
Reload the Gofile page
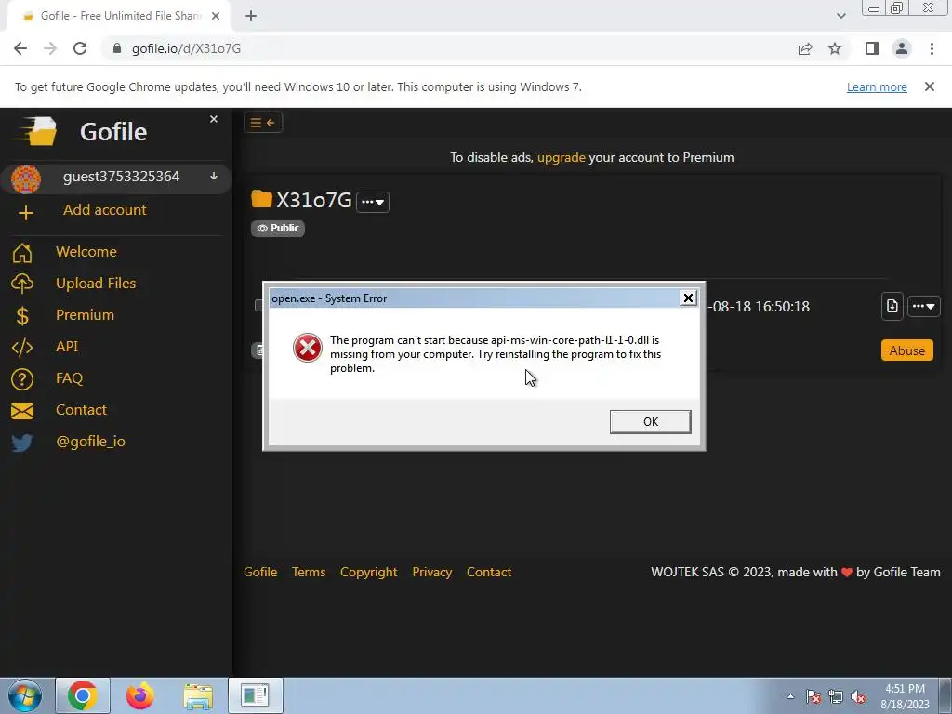80,48
